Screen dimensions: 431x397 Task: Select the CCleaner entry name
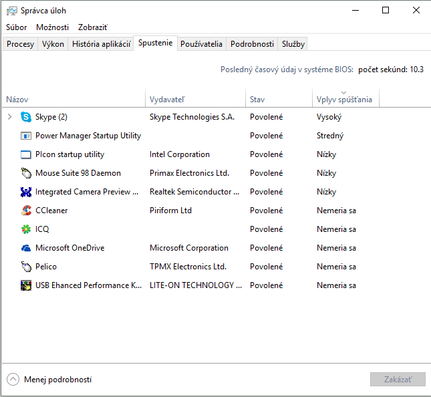point(51,211)
